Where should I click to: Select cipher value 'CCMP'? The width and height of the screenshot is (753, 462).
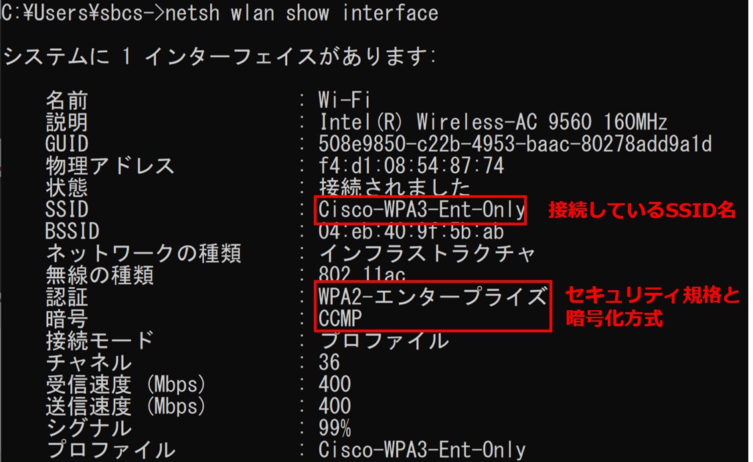click(340, 318)
